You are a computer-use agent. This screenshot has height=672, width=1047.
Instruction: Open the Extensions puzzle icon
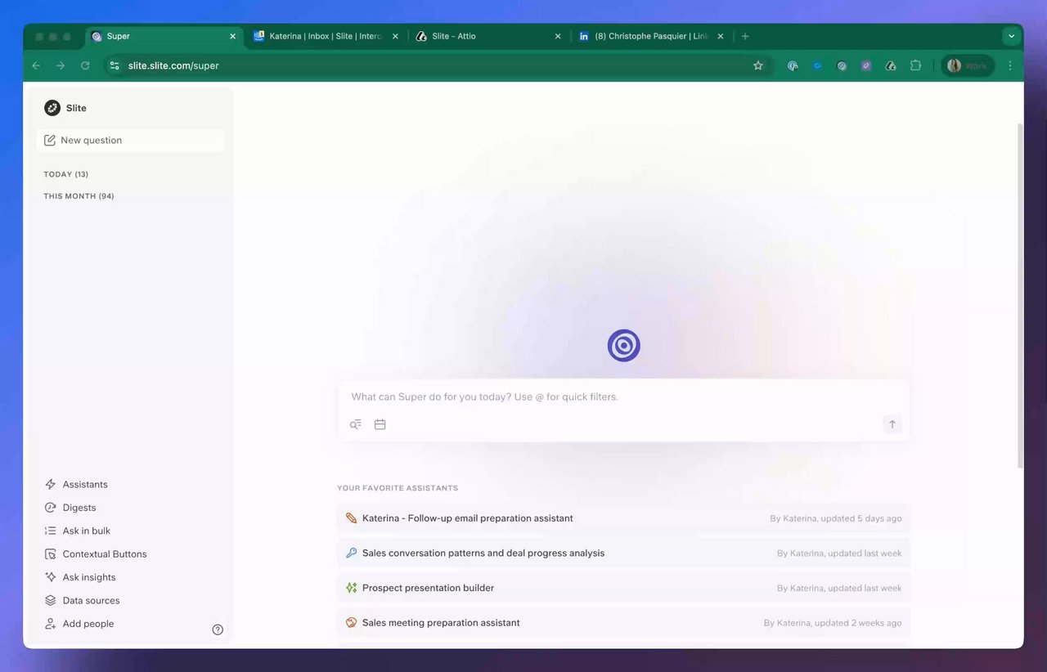pyautogui.click(x=915, y=65)
